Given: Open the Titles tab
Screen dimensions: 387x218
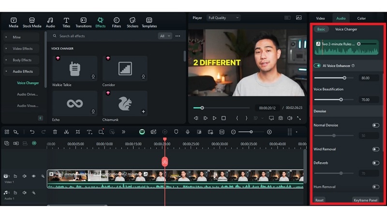Looking at the screenshot, I should tap(66, 22).
